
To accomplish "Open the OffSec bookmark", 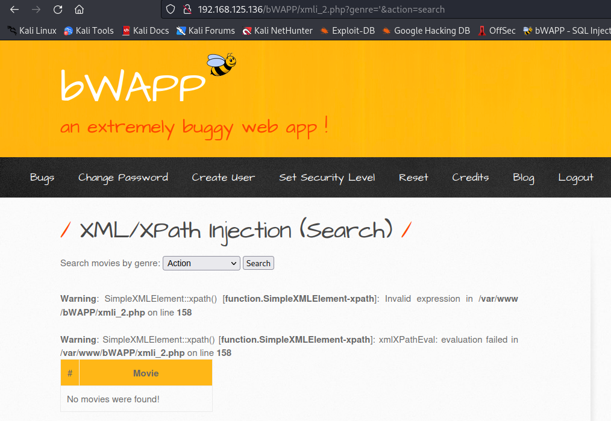I will [x=497, y=31].
